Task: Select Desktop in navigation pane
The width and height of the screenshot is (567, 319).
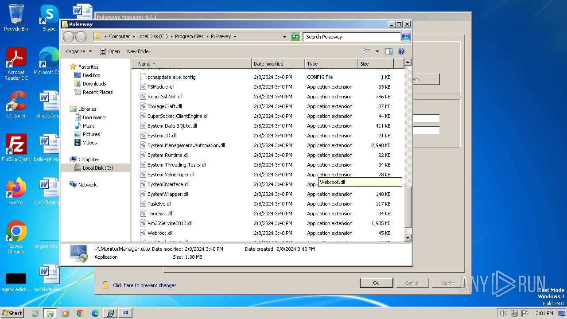Action: (91, 75)
